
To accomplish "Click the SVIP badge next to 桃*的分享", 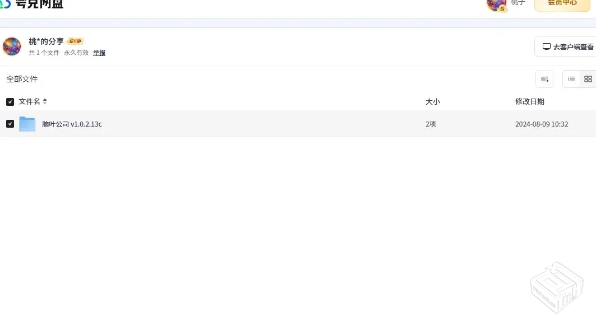I will pyautogui.click(x=75, y=40).
